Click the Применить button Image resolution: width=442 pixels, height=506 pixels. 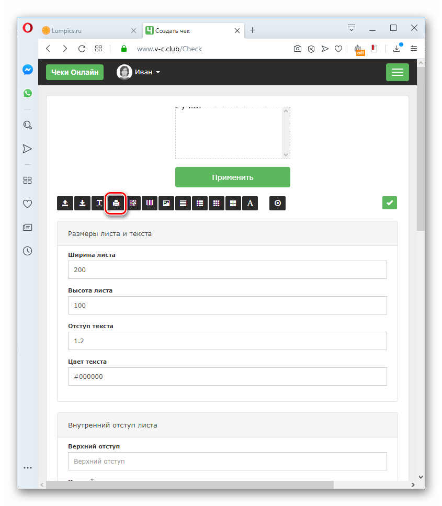coord(233,177)
